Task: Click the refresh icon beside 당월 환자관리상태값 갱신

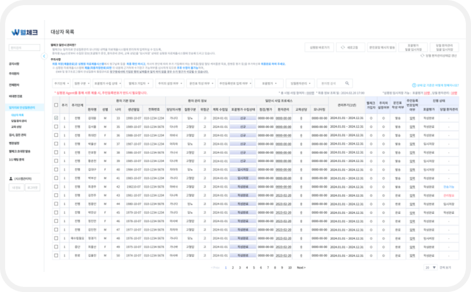Action: click(423, 56)
